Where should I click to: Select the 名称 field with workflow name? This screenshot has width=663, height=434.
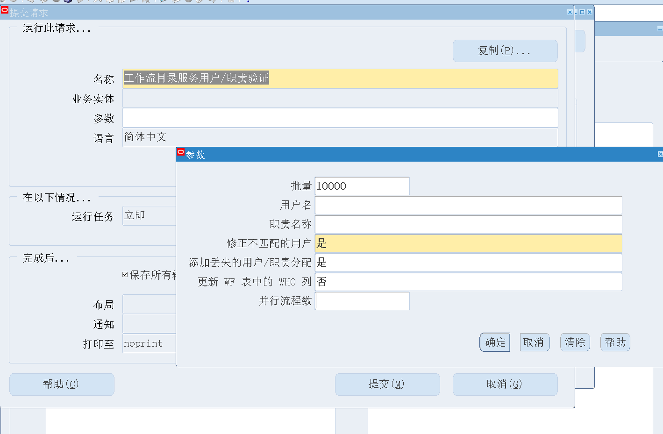pyautogui.click(x=340, y=78)
